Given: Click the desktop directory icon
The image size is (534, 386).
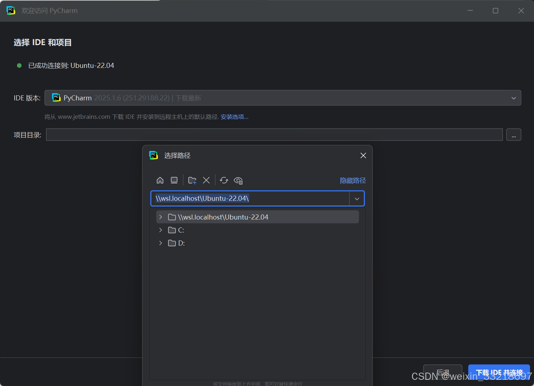Looking at the screenshot, I should [174, 180].
